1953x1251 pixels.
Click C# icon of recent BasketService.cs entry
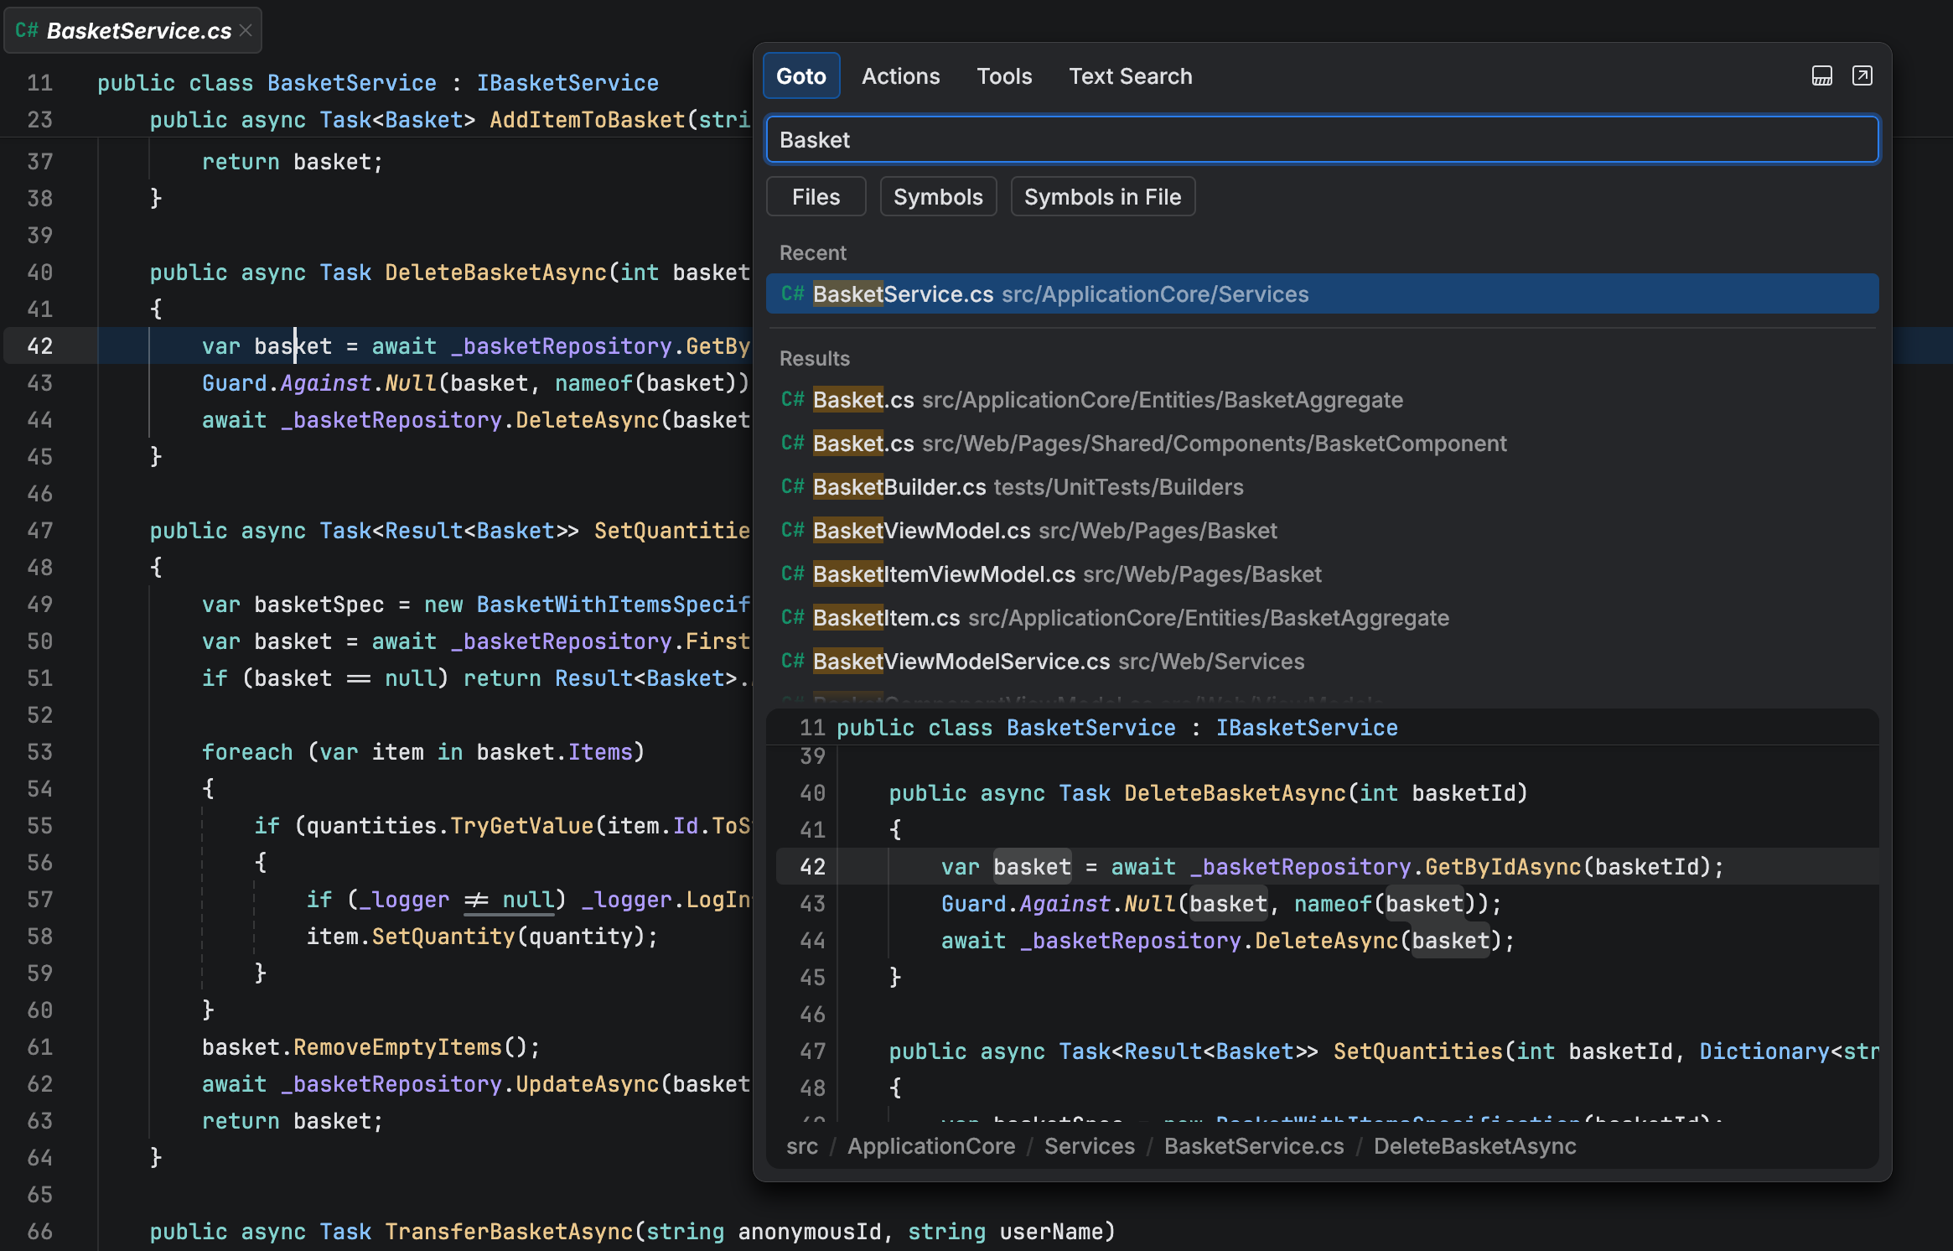point(792,294)
